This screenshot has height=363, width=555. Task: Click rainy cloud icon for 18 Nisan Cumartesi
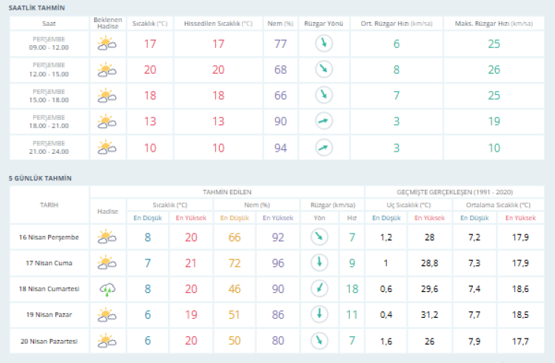[107, 289]
